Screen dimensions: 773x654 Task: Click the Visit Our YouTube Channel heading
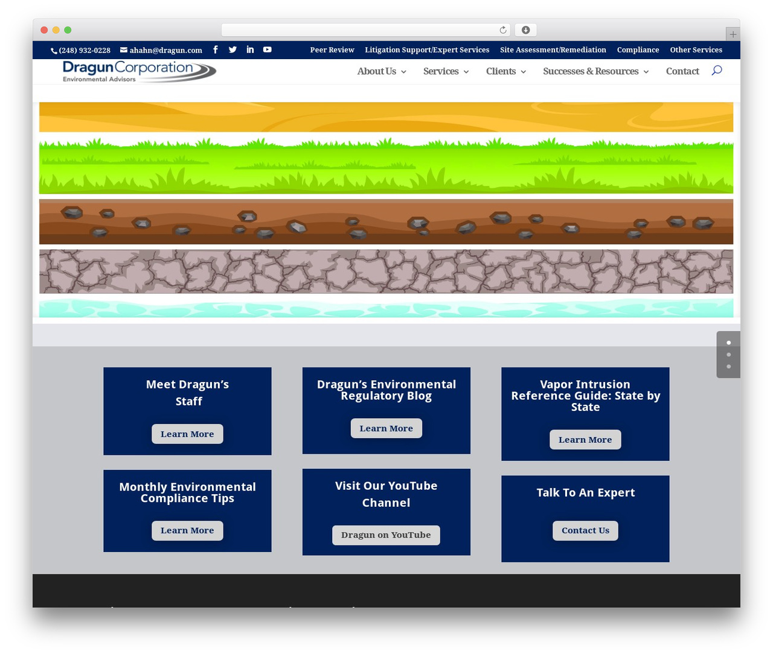(386, 494)
